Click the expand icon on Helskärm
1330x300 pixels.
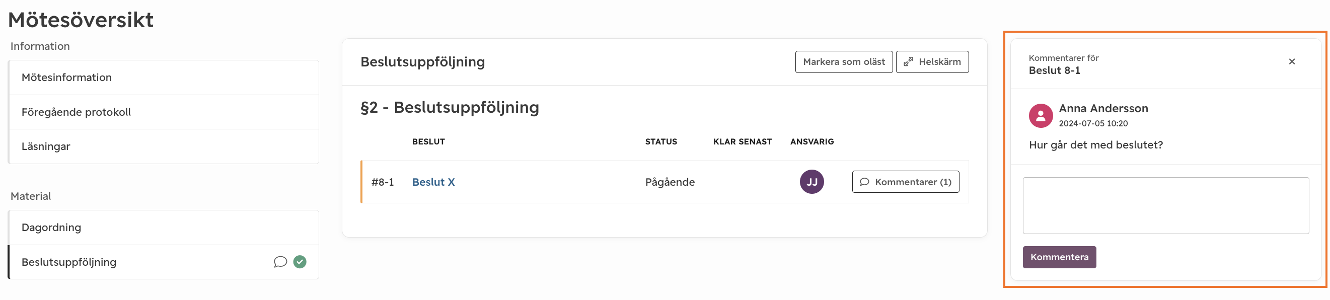[x=908, y=62]
